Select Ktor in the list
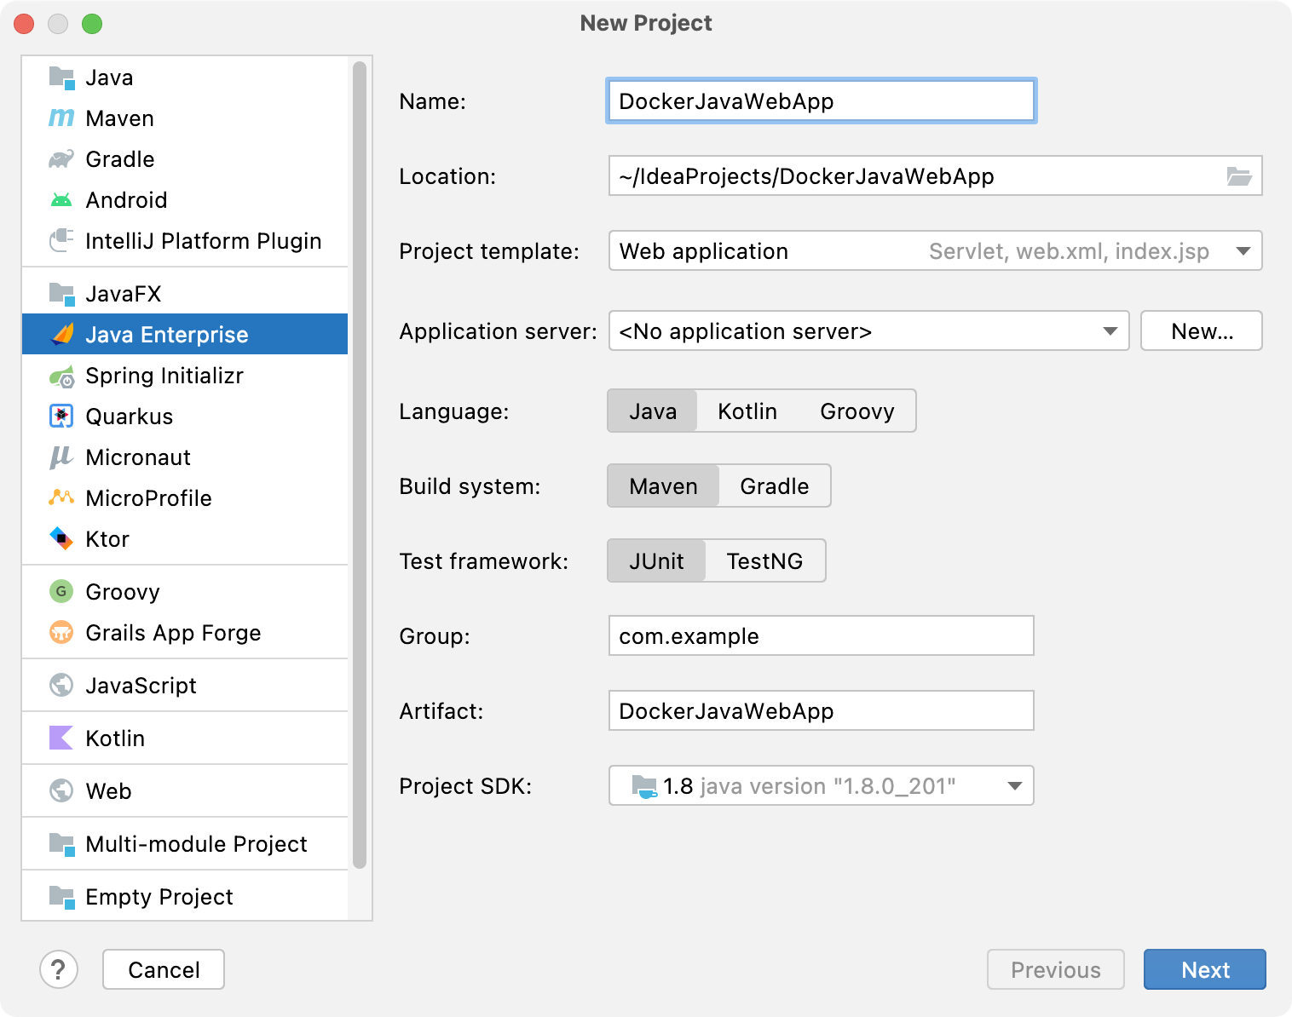This screenshot has width=1292, height=1017. [185, 539]
